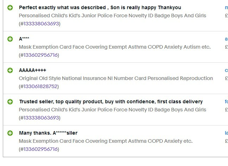This screenshot has width=228, height=166.
Task: Open buyer username starting with "m" in first row
Action: tap(226, 7)
